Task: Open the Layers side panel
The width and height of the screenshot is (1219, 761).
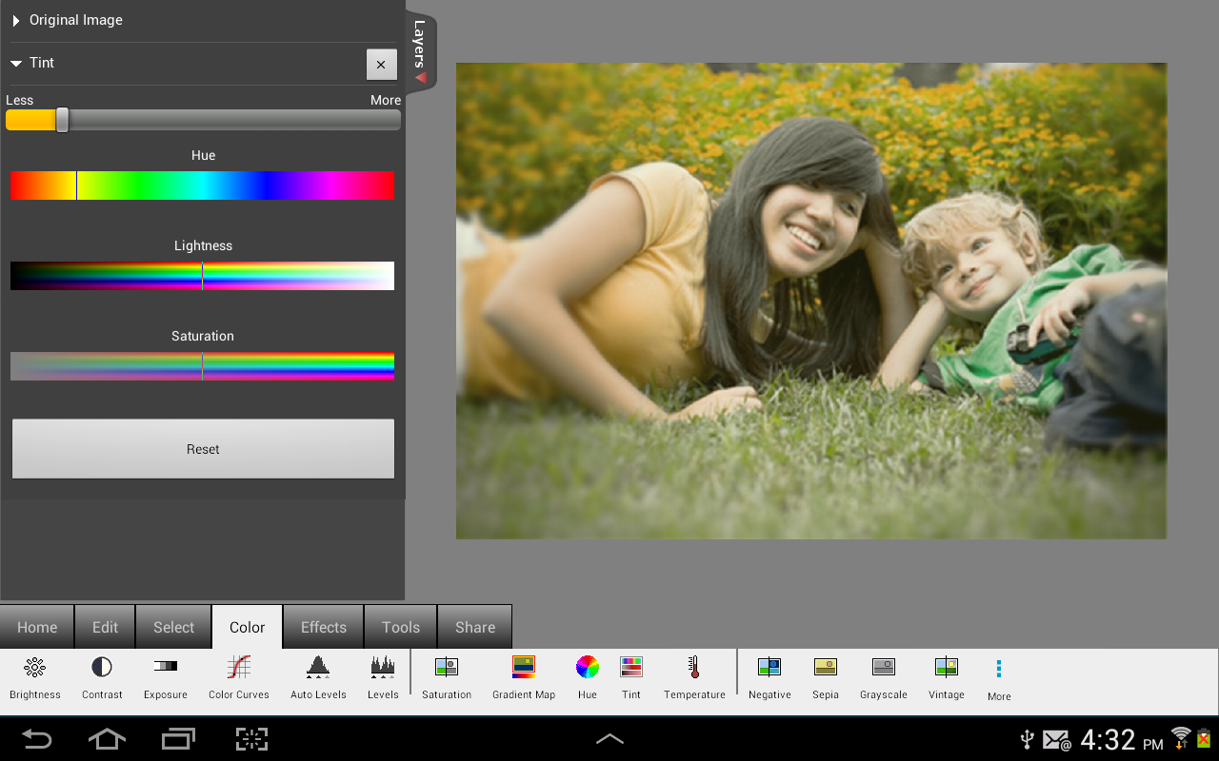Action: pyautogui.click(x=420, y=53)
